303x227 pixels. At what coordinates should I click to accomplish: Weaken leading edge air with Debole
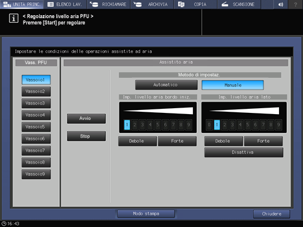[137, 141]
